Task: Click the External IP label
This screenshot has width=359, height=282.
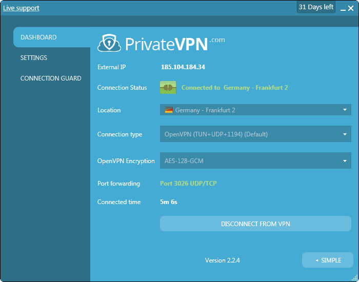Action: [111, 67]
